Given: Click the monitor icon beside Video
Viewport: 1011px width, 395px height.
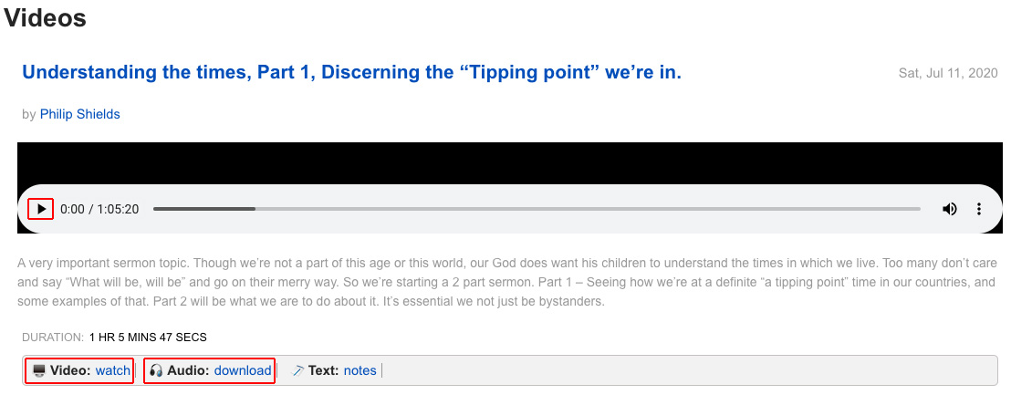Looking at the screenshot, I should point(39,370).
